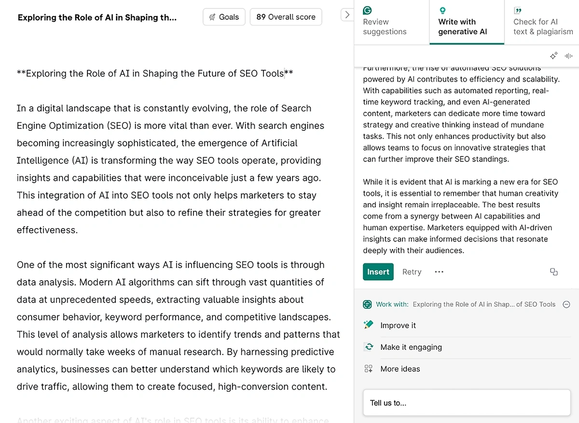The width and height of the screenshot is (579, 423).
Task: Open the Goals button
Action: [x=224, y=17]
